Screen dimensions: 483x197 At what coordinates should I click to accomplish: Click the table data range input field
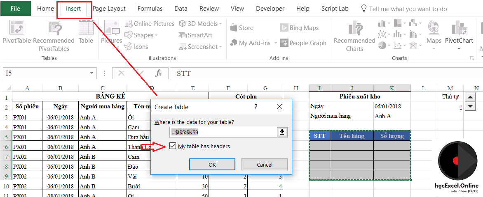click(223, 132)
